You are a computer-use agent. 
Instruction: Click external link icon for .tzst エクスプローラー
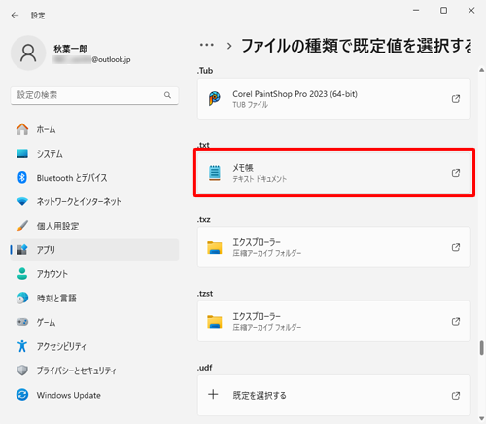(x=456, y=322)
